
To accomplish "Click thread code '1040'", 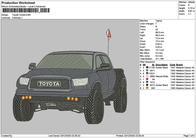I will (x=173, y=71).
